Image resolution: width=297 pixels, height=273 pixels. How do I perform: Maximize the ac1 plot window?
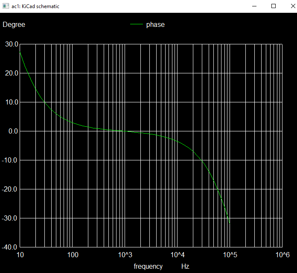(274, 6)
